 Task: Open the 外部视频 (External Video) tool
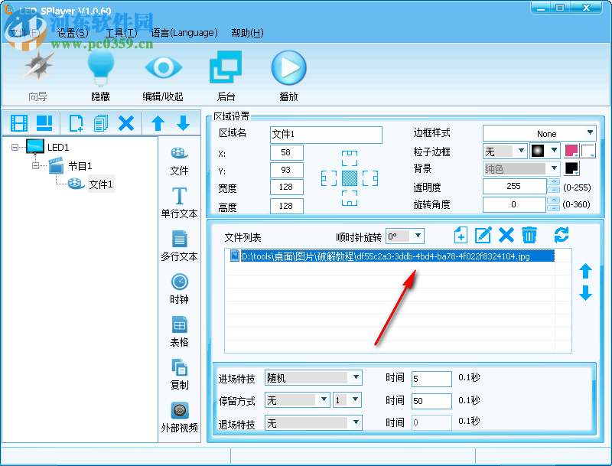point(179,413)
